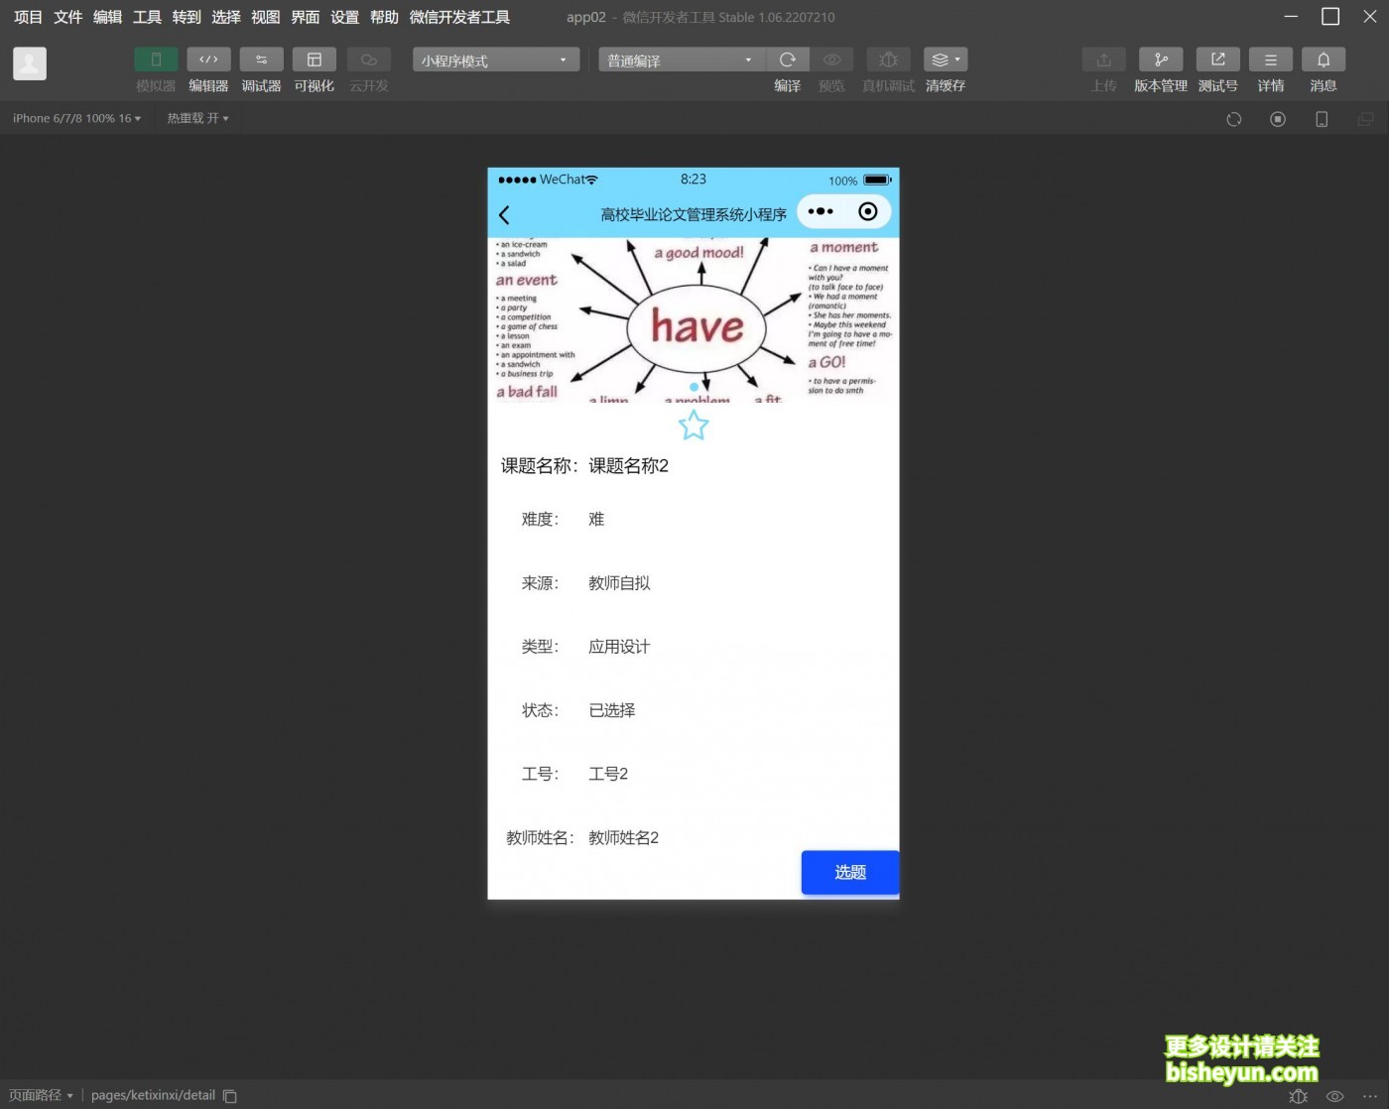
Task: Click the phone rotate device icon
Action: coord(1322,119)
